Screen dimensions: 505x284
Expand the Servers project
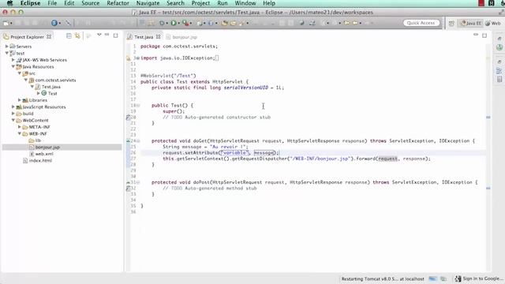pyautogui.click(x=7, y=47)
